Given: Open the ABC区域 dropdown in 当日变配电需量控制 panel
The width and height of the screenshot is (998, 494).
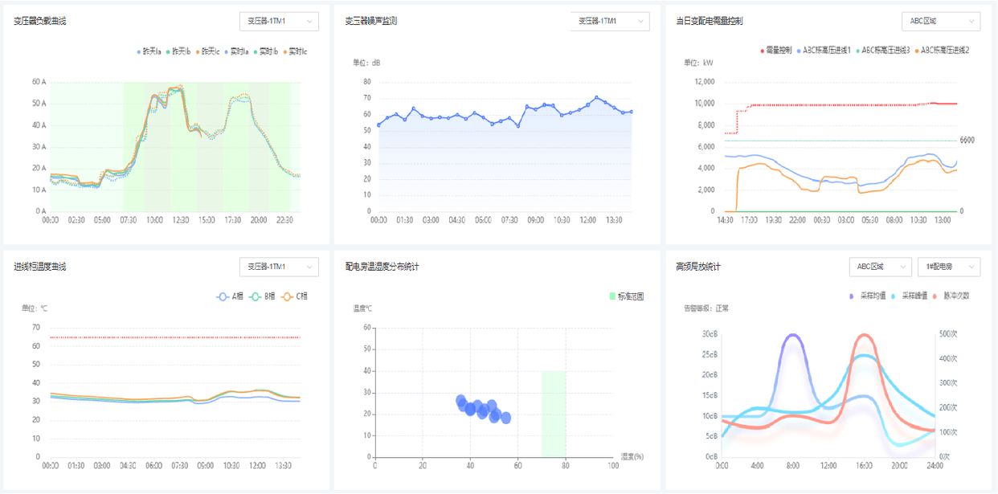Looking at the screenshot, I should click(941, 21).
